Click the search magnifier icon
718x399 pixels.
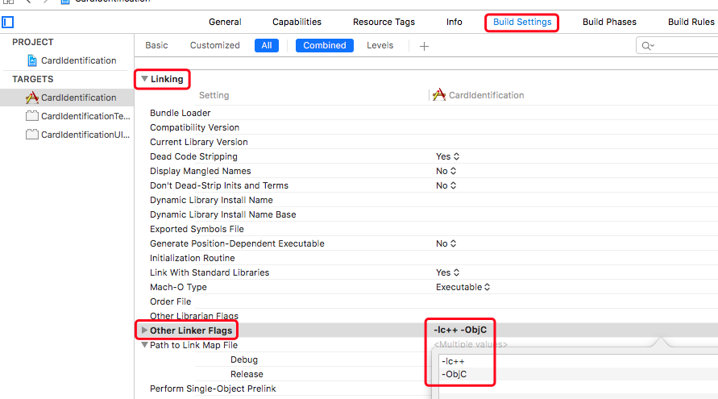click(647, 46)
